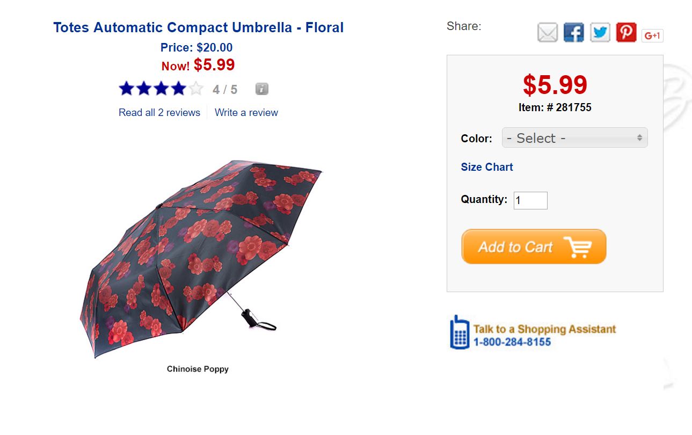
Task: Click the item number 281755 text
Action: [555, 107]
